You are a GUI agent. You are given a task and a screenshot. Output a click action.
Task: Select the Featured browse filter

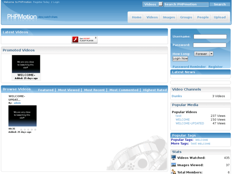click(x=46, y=90)
